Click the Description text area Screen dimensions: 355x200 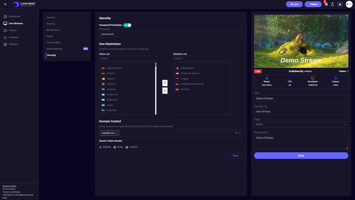pyautogui.click(x=301, y=142)
